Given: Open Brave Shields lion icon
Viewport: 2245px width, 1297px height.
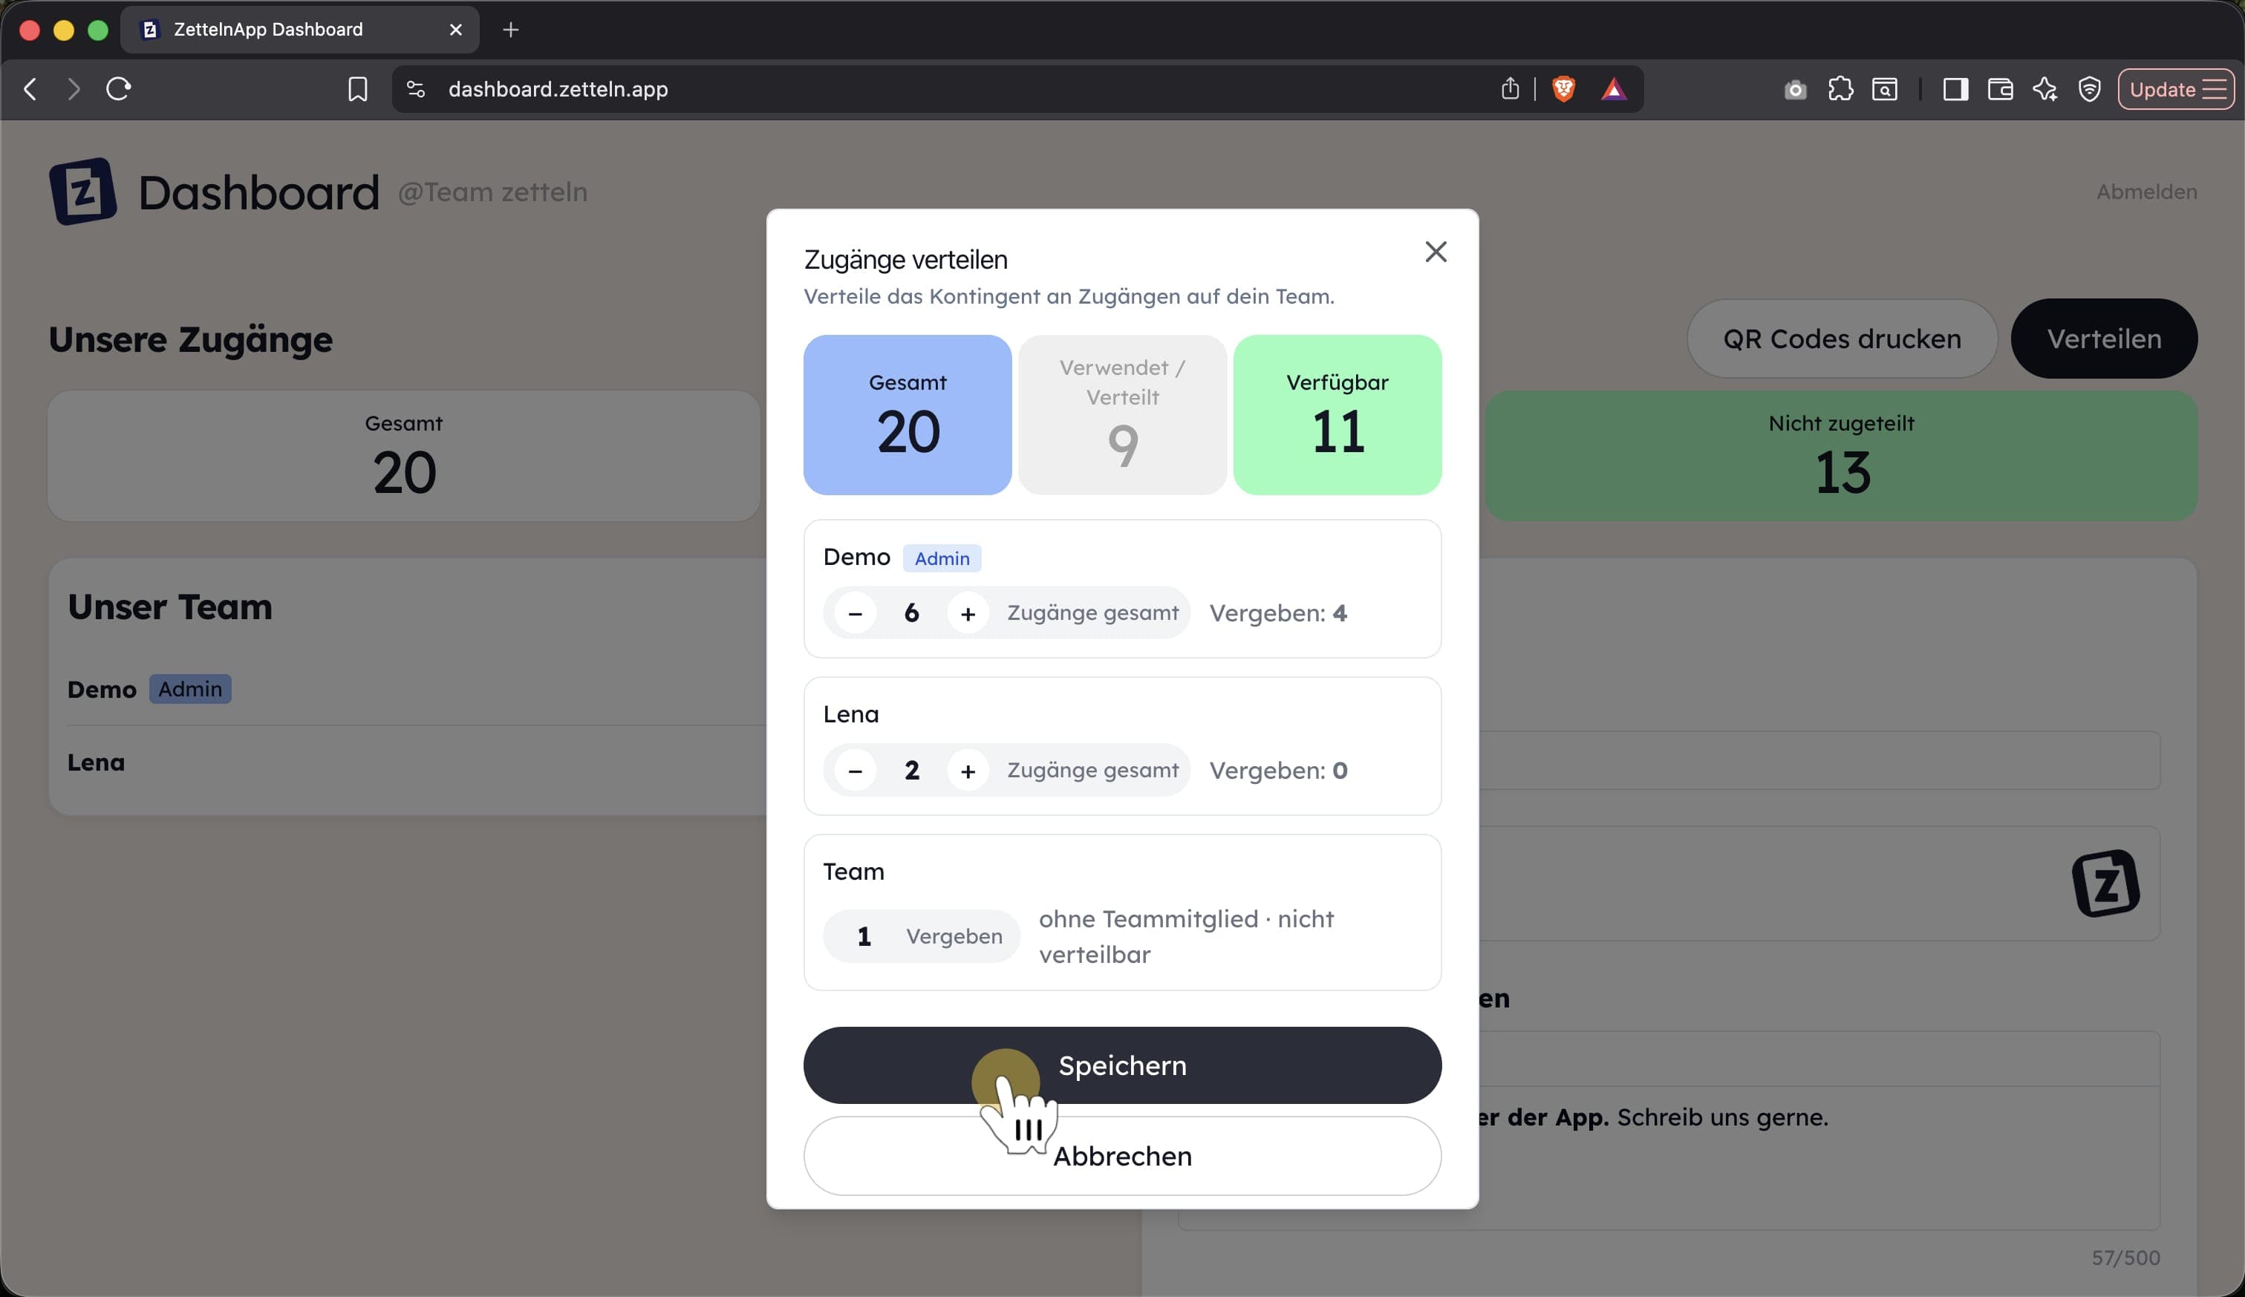Looking at the screenshot, I should pos(1563,89).
